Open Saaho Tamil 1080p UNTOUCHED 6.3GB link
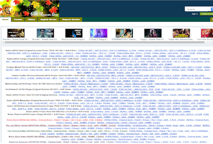Viewport: 213px width, 144px height. point(167,51)
